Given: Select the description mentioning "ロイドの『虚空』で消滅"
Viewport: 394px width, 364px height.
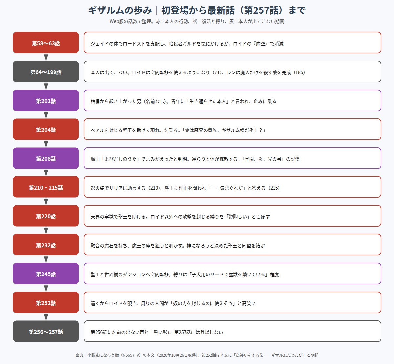Looking at the screenshot, I should 232,43.
